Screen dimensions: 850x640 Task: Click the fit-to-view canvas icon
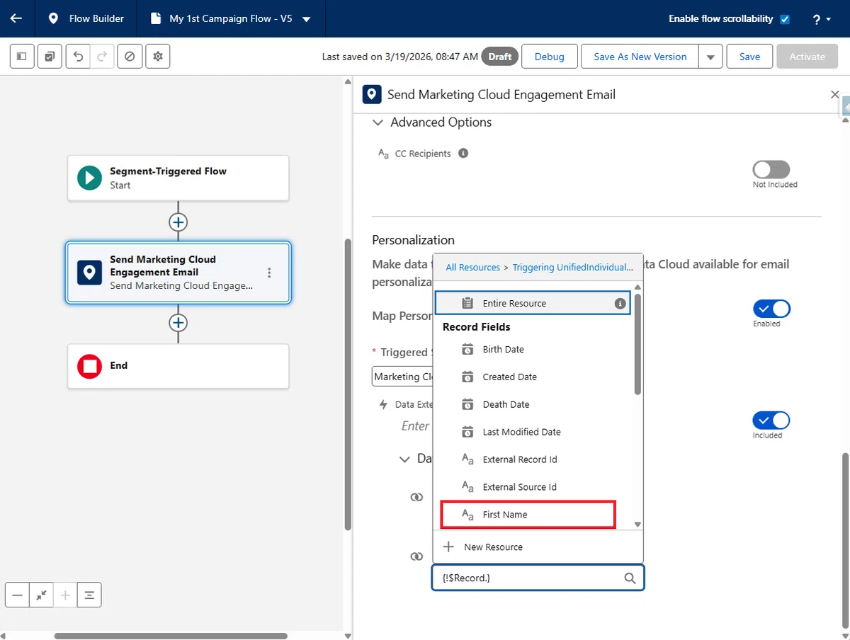click(x=42, y=595)
